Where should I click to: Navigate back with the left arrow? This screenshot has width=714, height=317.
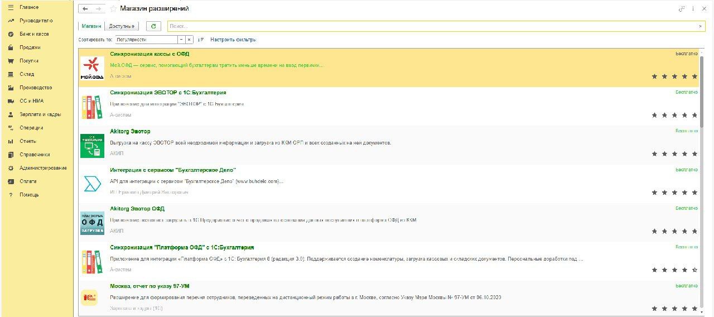(x=85, y=9)
